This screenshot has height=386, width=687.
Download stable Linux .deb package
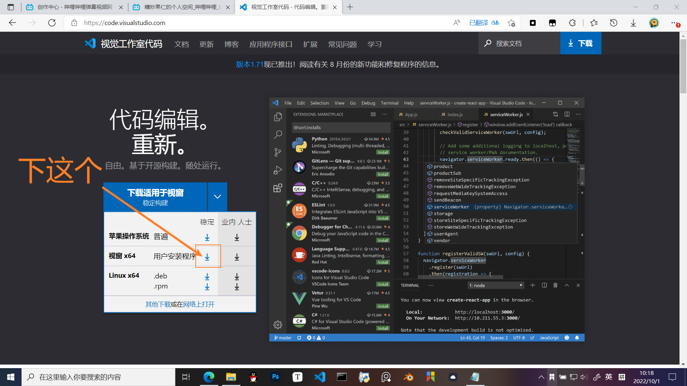click(207, 277)
